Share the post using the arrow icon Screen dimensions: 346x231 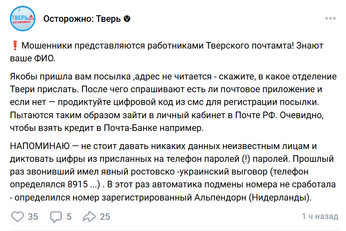(x=89, y=217)
